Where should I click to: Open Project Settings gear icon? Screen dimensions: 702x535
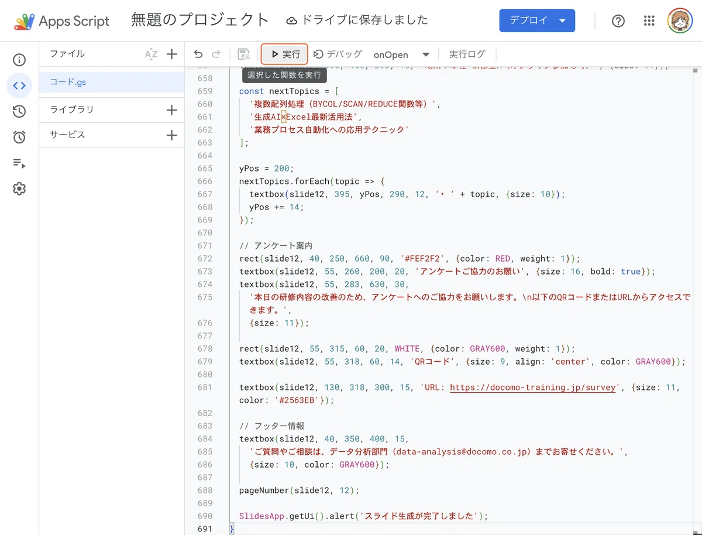coord(19,188)
